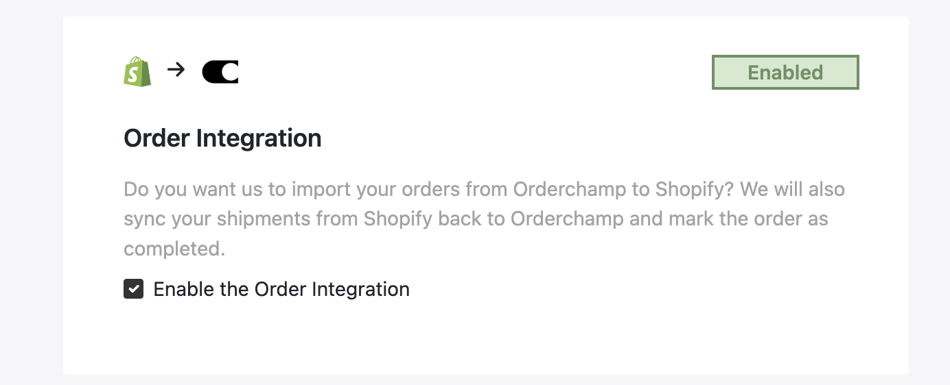Viewport: 950px width, 385px height.
Task: Select the 'Order Integration' heading
Action: click(222, 138)
